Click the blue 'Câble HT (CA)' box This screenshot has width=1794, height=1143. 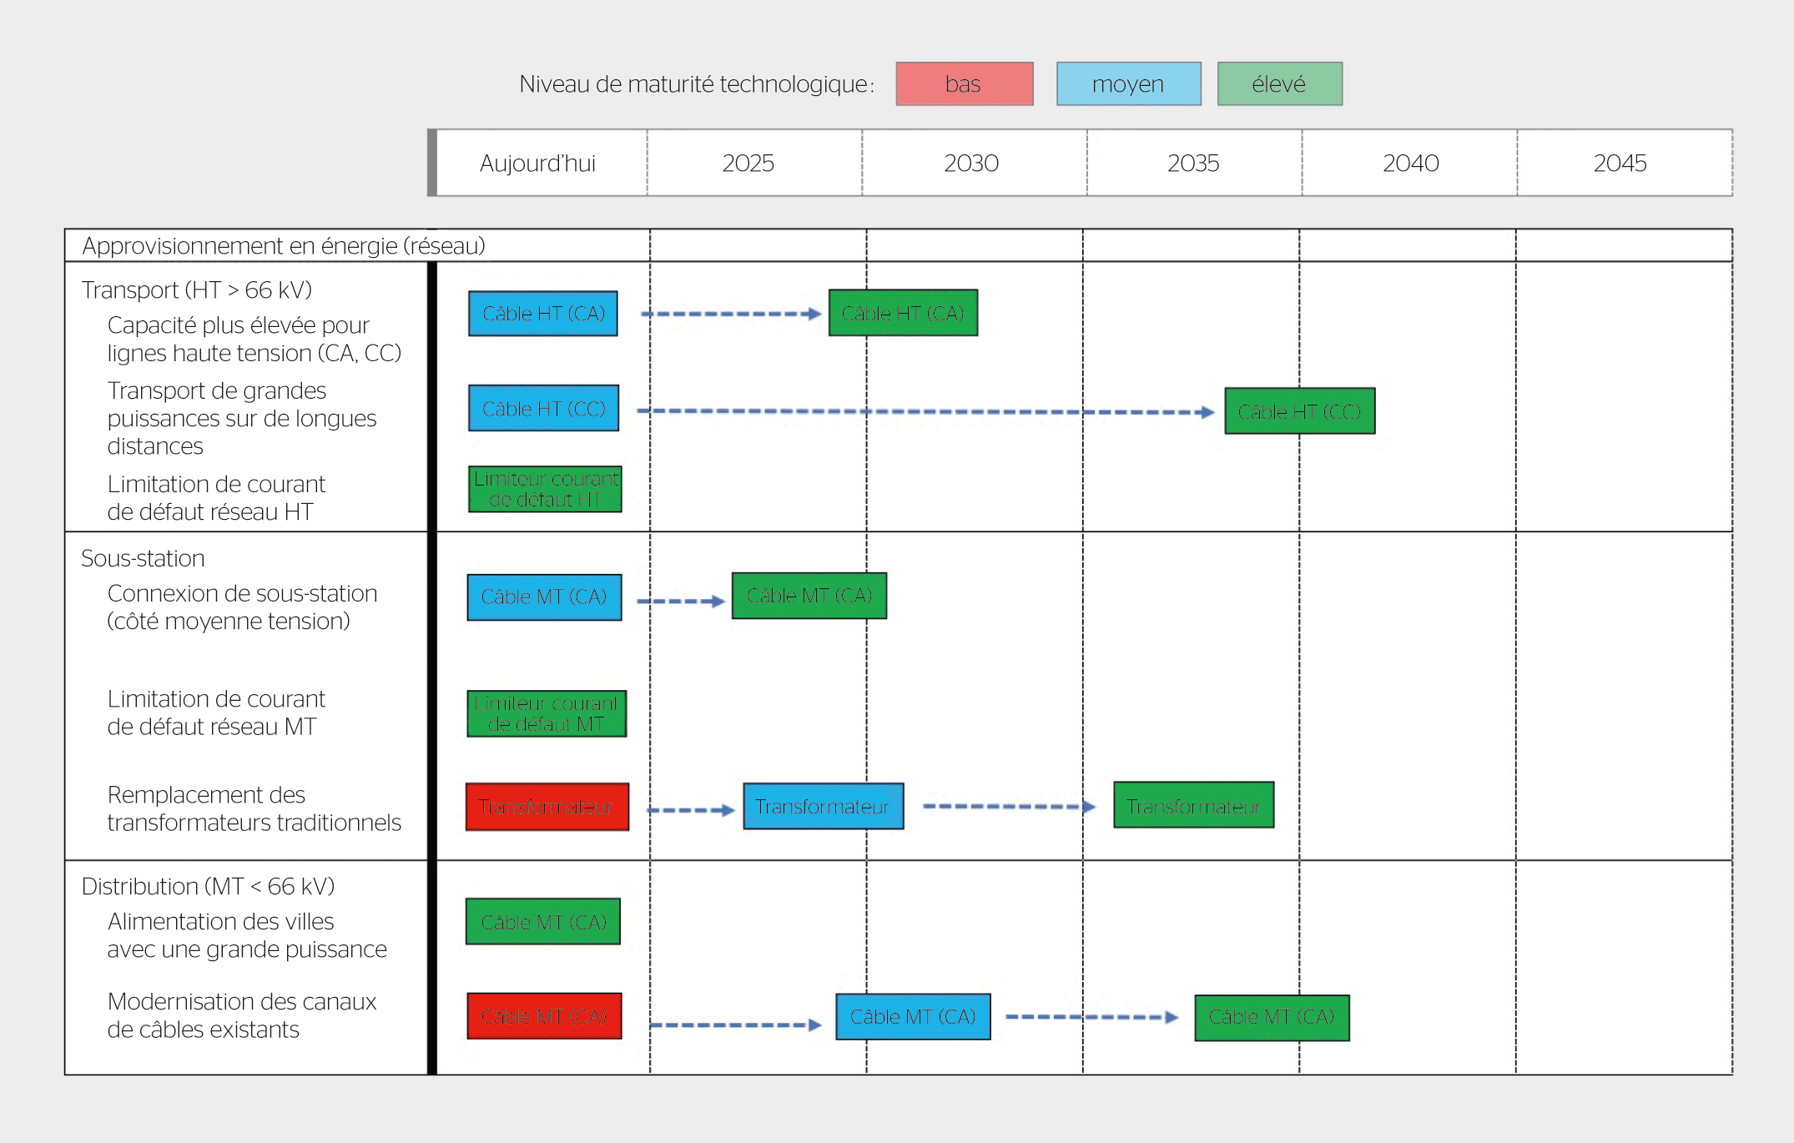coord(543,314)
